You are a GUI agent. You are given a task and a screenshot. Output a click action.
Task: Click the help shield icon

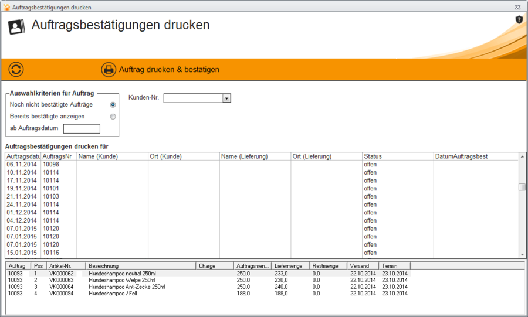pos(519,20)
